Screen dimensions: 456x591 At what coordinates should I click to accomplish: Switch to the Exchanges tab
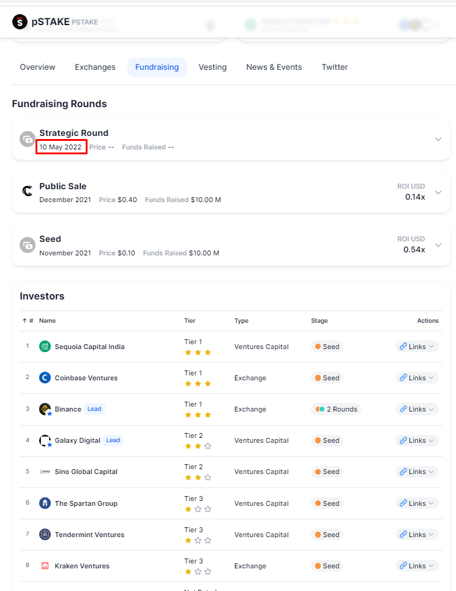click(95, 67)
